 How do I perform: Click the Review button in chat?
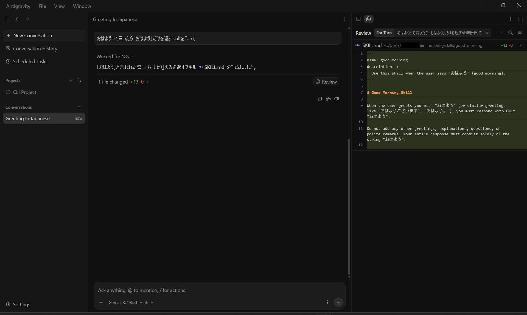point(326,82)
